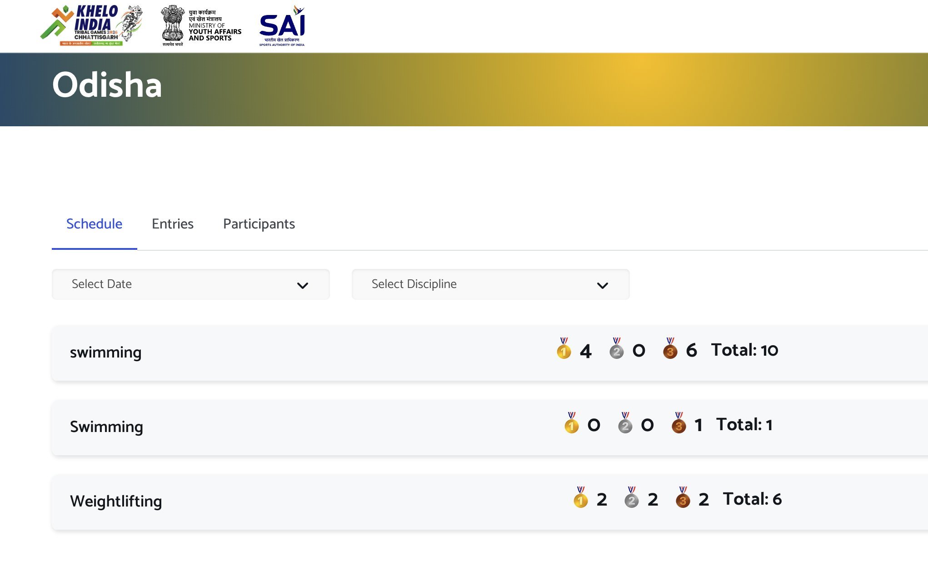The height and width of the screenshot is (586, 928).
Task: Open the lowercase swimming discipline row
Action: (x=105, y=353)
